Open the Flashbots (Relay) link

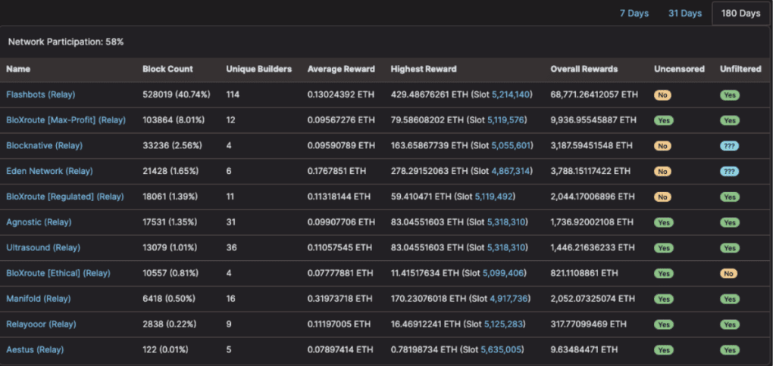40,95
